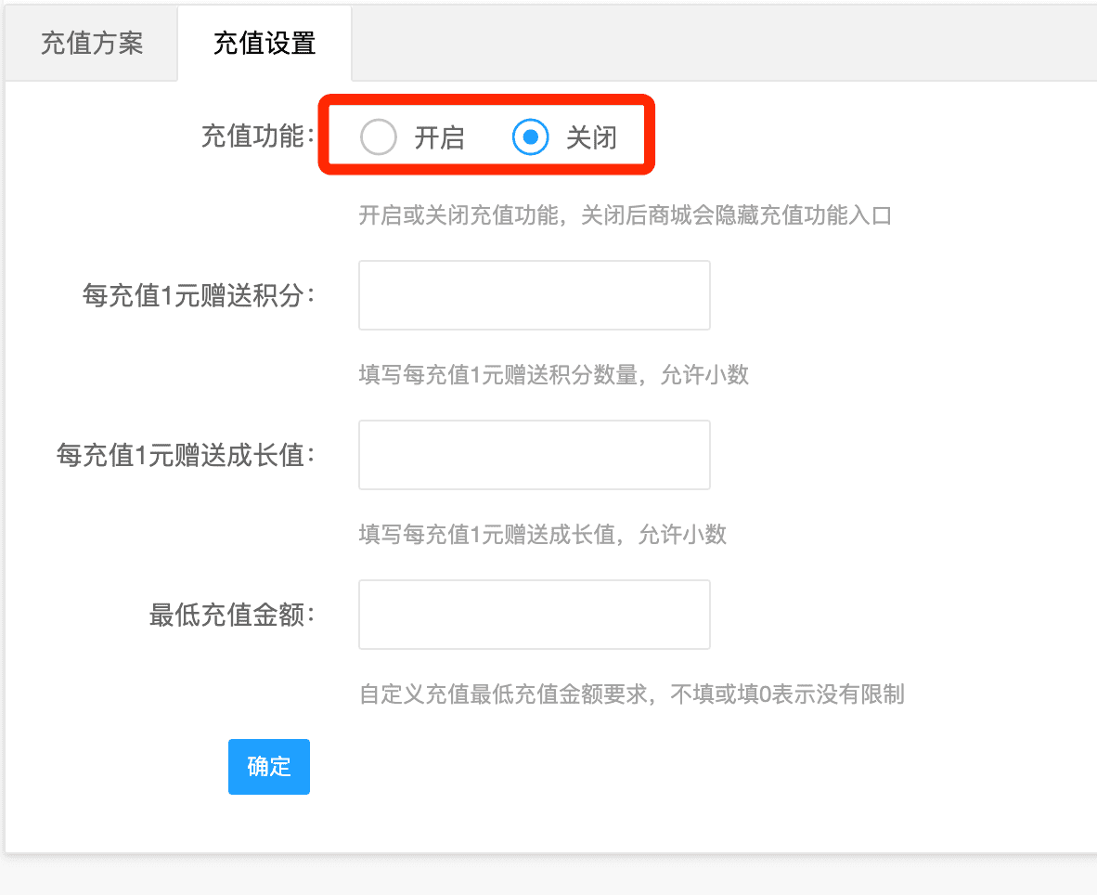Enable 充值功能 via the 开启 radio circle
1097x895 pixels.
coord(379,137)
